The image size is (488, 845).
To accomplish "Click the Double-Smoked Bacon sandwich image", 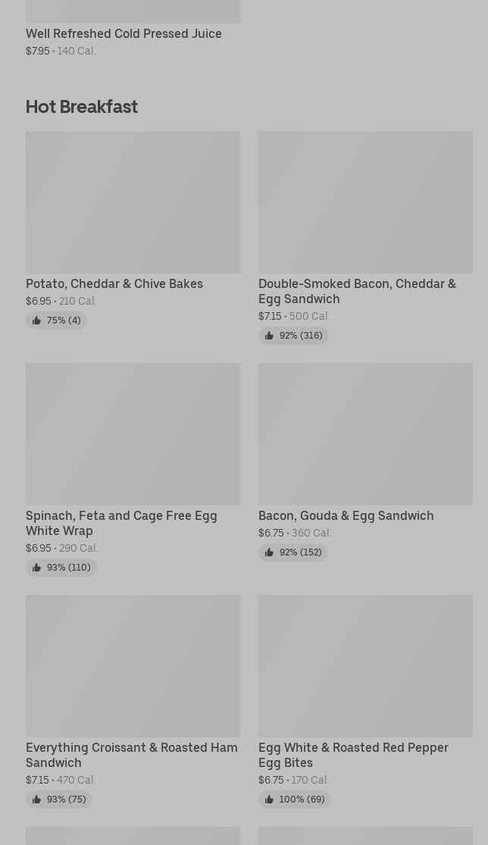I will coord(365,202).
